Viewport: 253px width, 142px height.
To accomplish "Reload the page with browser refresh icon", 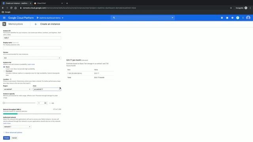I will point(11,8).
